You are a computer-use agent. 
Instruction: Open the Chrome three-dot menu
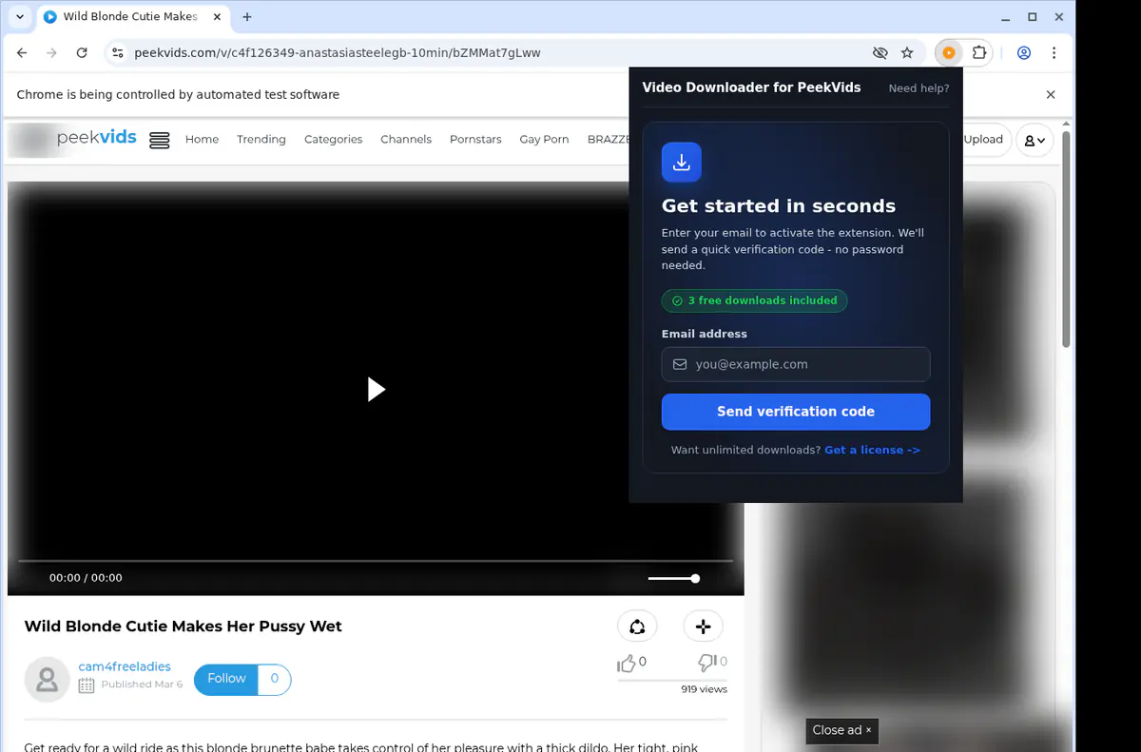1054,53
